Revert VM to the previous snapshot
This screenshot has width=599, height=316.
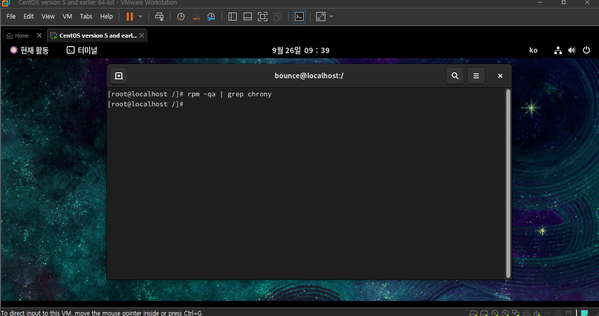(x=196, y=17)
